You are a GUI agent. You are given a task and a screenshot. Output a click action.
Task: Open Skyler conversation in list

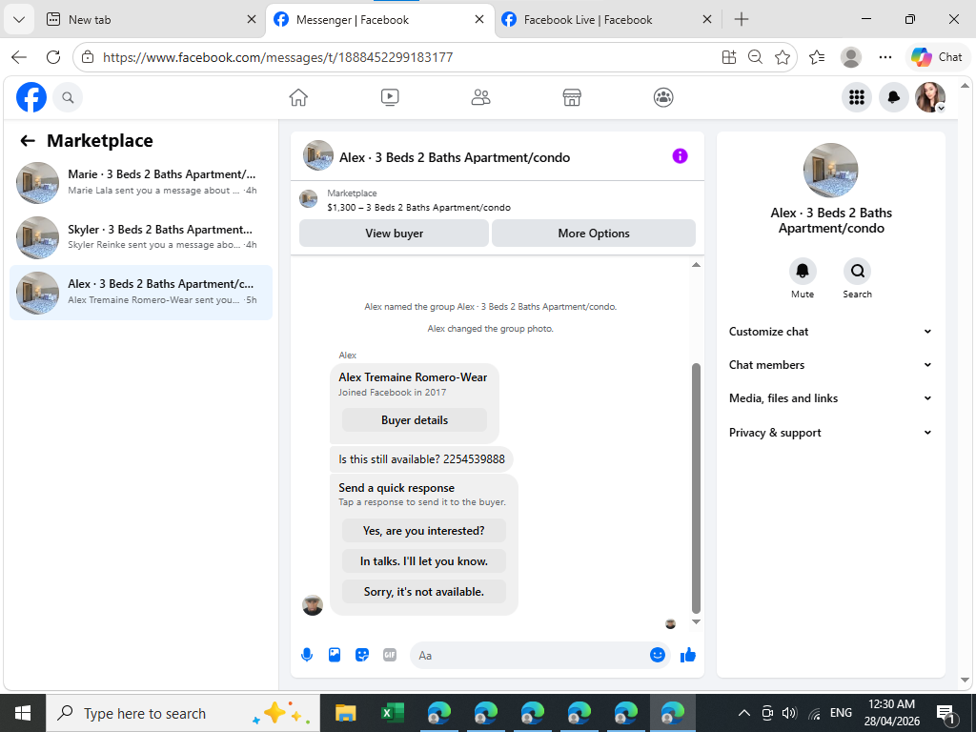tap(141, 237)
